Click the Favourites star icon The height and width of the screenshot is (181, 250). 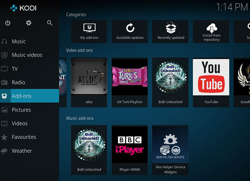[x=4, y=137]
